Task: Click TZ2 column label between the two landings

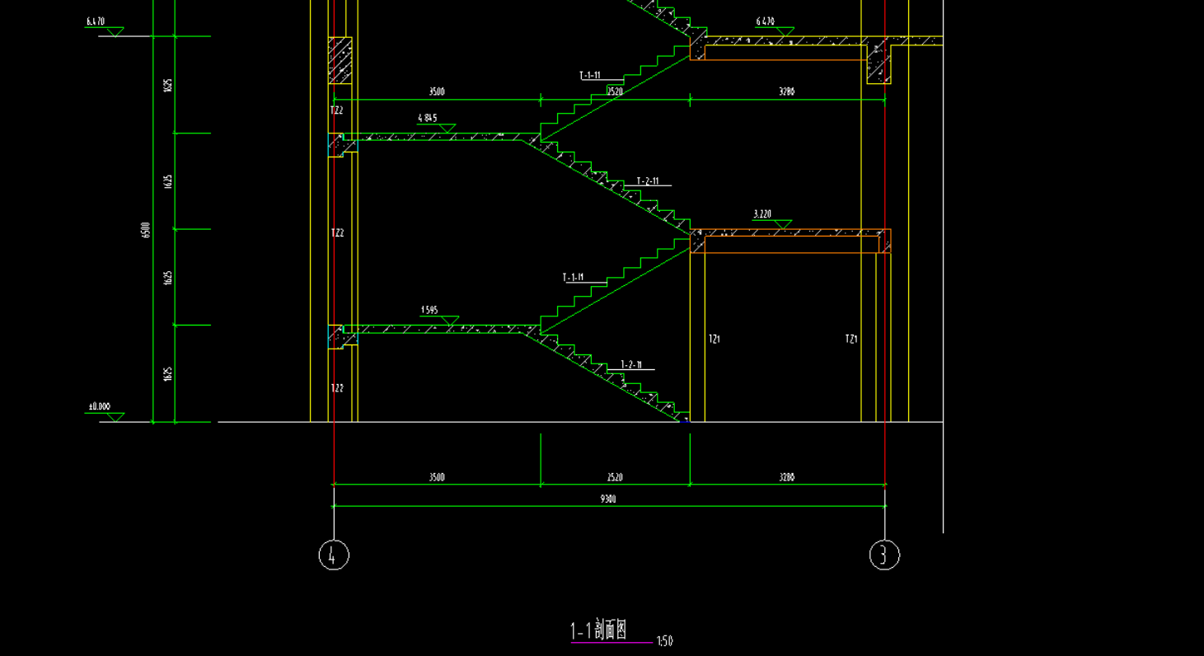Action: 337,233
